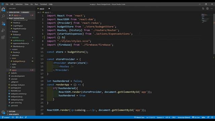Open the Extensions view
215x121 pixels.
[3, 37]
